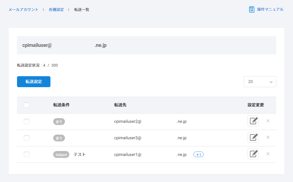This screenshot has width=293, height=182.
Task: Open the 20 items-per-page dropdown
Action: coord(260,82)
